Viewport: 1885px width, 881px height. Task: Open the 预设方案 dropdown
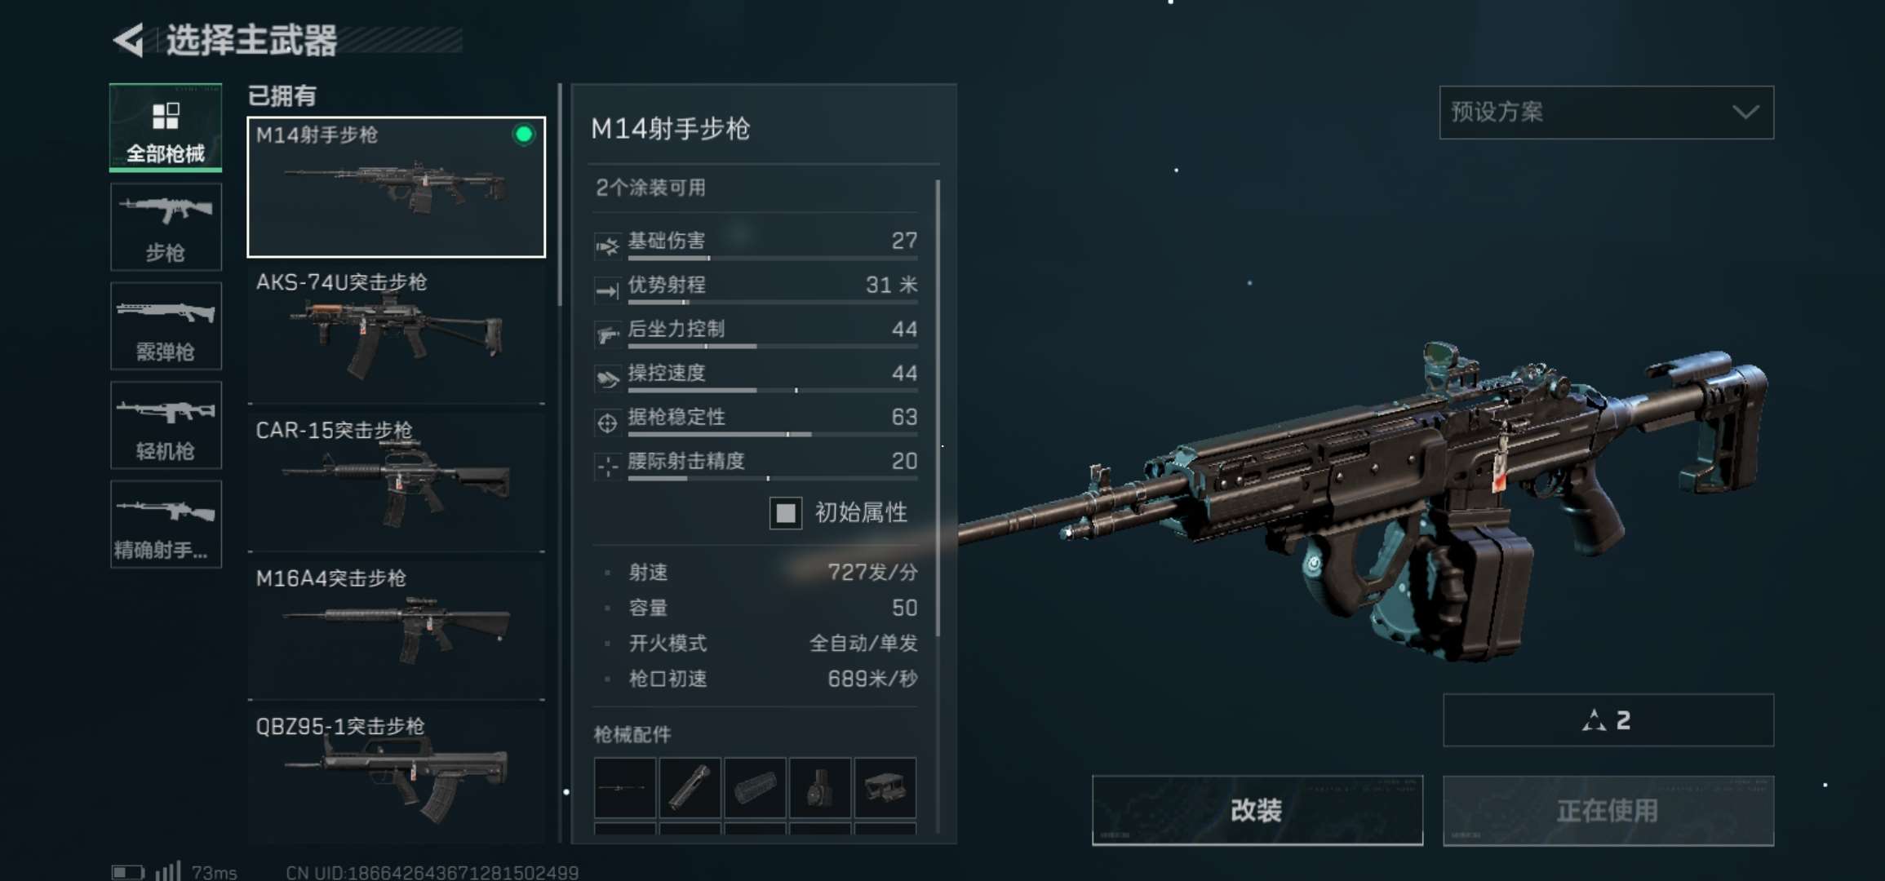click(x=1606, y=113)
